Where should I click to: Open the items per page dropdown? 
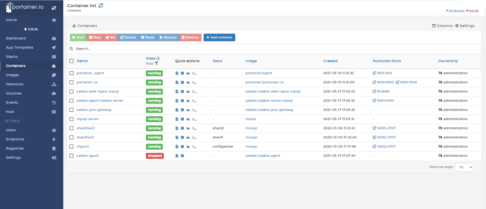pos(464,167)
